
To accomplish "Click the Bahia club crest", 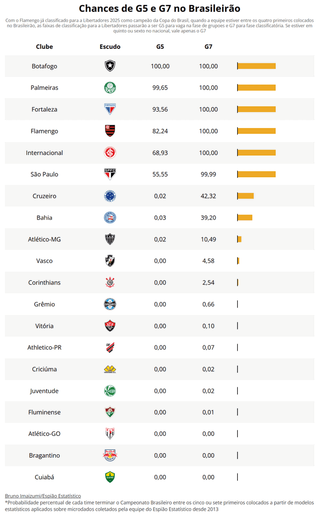I will click(x=110, y=218).
